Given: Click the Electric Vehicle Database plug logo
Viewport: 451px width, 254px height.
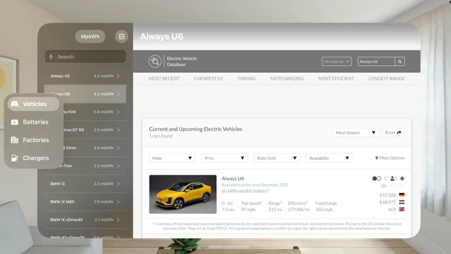Looking at the screenshot, I should pyautogui.click(x=155, y=61).
